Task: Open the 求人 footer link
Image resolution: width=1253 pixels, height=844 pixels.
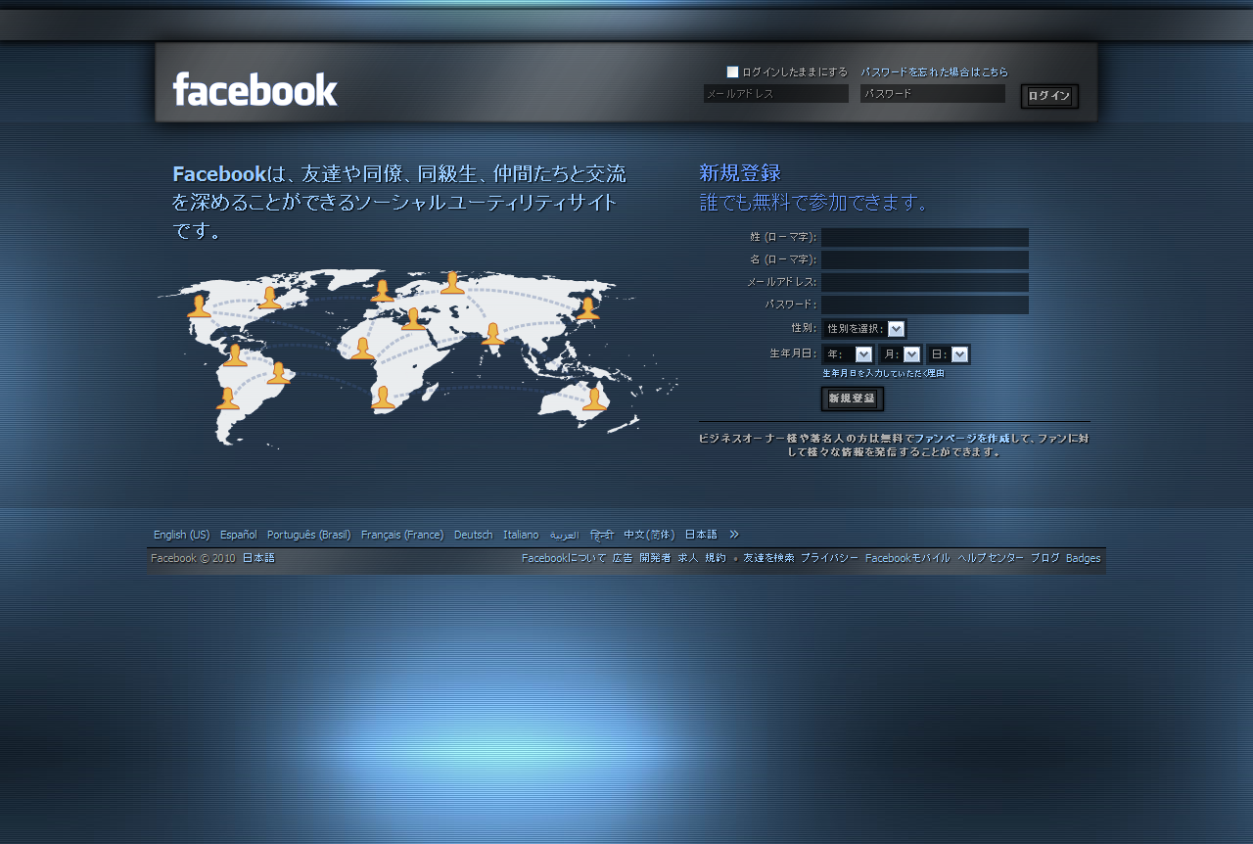Action: point(688,558)
